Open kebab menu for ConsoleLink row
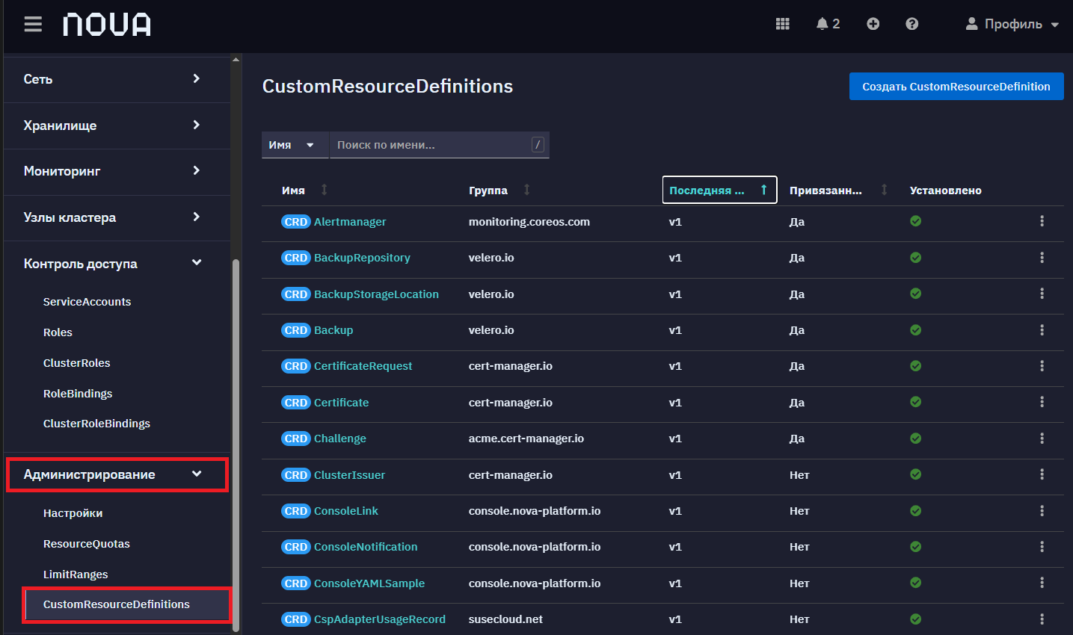Screen dimensions: 1073x635 pos(1042,511)
